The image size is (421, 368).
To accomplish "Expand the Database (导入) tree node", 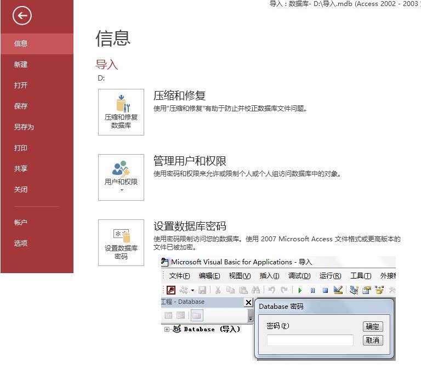I will click(167, 329).
